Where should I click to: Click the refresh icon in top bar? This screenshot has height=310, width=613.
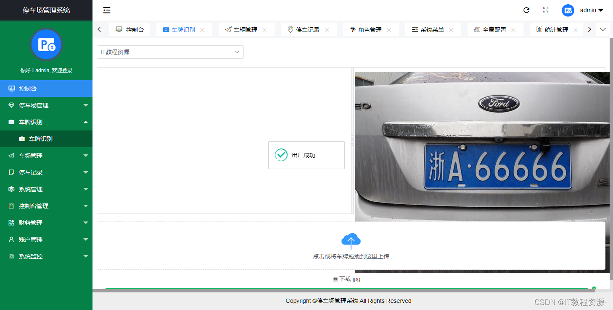pos(526,10)
